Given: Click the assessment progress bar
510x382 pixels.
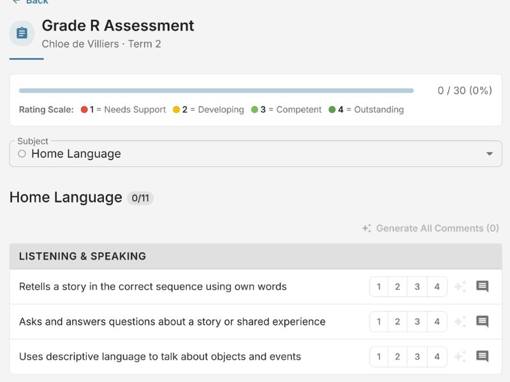Looking at the screenshot, I should click(x=215, y=90).
